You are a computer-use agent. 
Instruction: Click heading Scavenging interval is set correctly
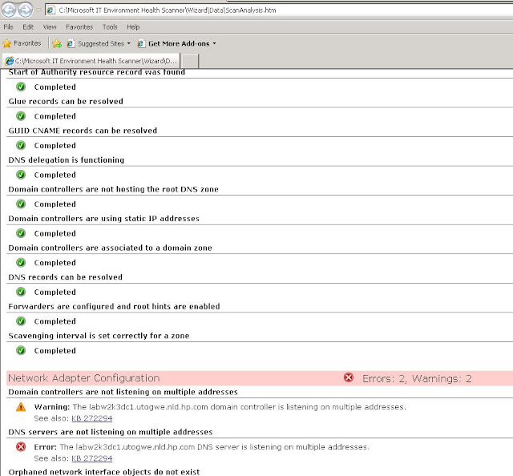tap(99, 336)
